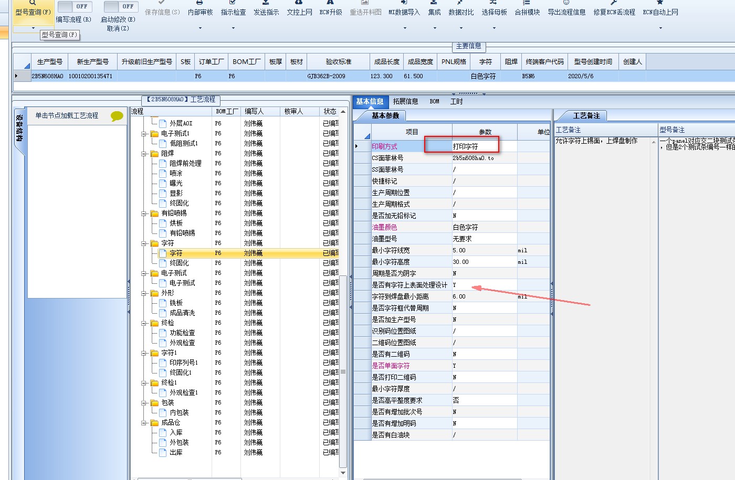Select the 内包装 process step
Image resolution: width=735 pixels, height=480 pixels.
point(179,412)
